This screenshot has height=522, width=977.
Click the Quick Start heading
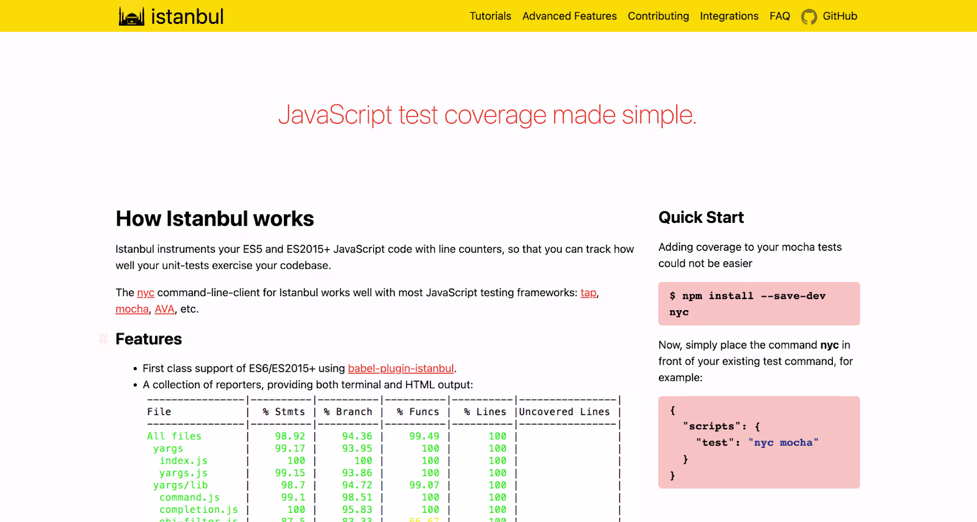pyautogui.click(x=701, y=217)
